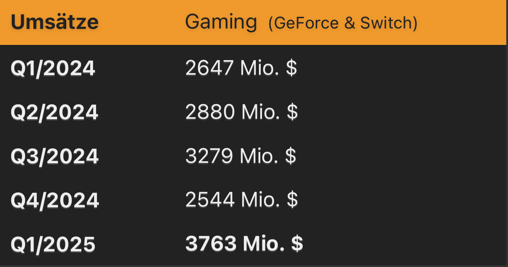The width and height of the screenshot is (508, 267).
Task: Click the (GeForce & Switch) header subtitle
Action: pos(343,23)
